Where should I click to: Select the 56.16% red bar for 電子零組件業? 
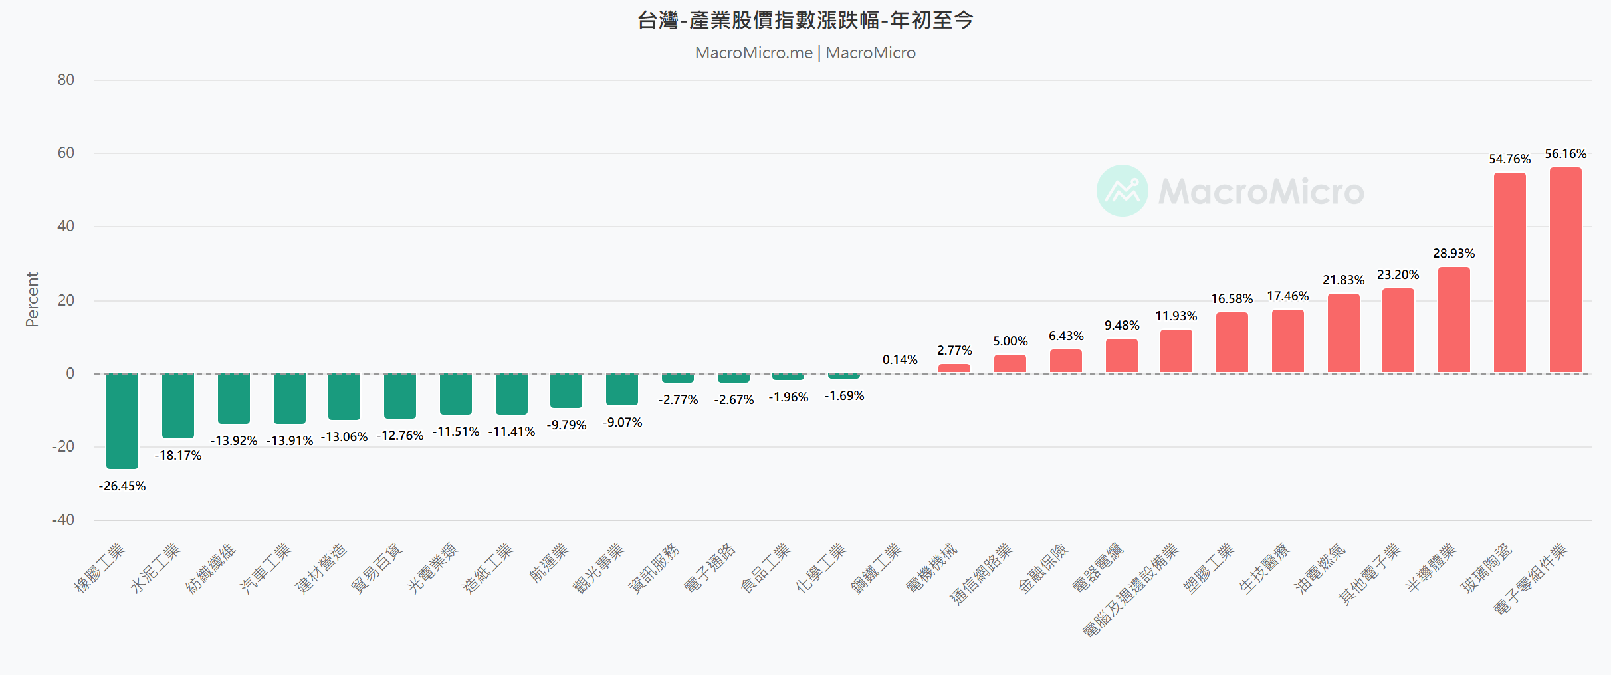pos(1565,270)
